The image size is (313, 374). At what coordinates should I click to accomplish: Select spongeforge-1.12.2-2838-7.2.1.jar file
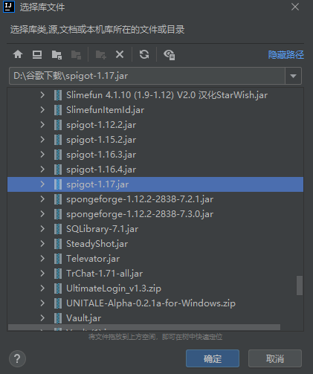click(140, 199)
